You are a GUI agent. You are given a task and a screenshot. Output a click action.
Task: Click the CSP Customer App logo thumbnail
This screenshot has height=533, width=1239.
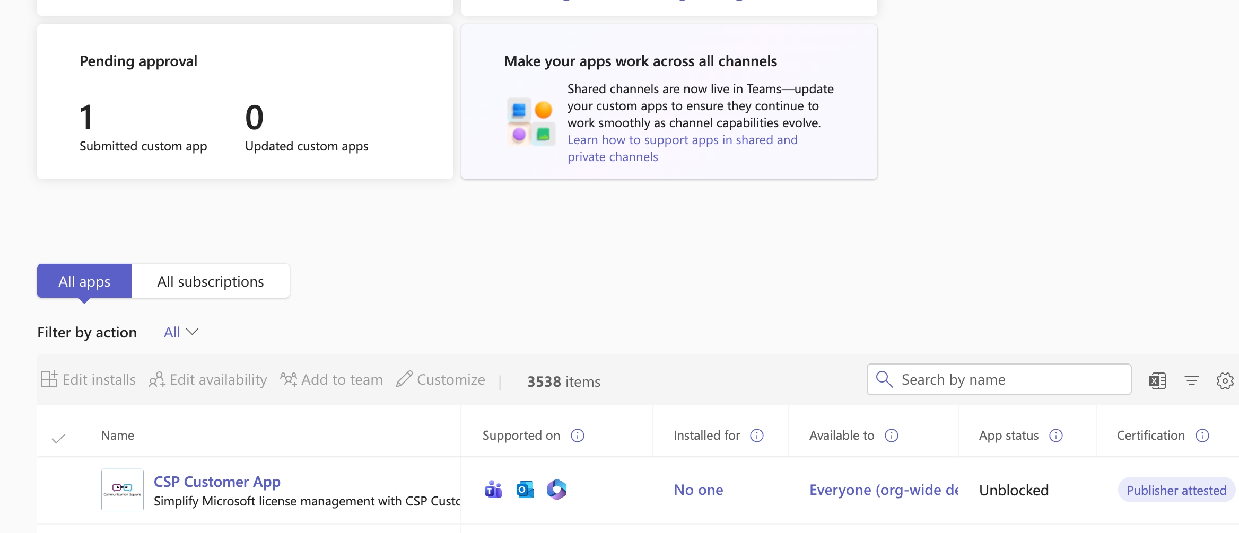pyautogui.click(x=123, y=490)
